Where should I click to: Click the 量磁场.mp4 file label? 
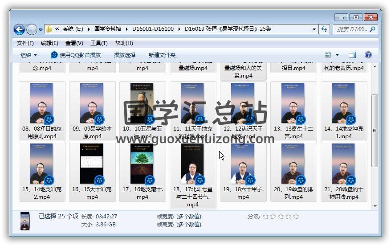pos(193,68)
